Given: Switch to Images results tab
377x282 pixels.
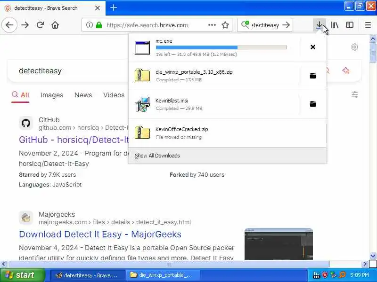Looking at the screenshot, I should pyautogui.click(x=52, y=95).
